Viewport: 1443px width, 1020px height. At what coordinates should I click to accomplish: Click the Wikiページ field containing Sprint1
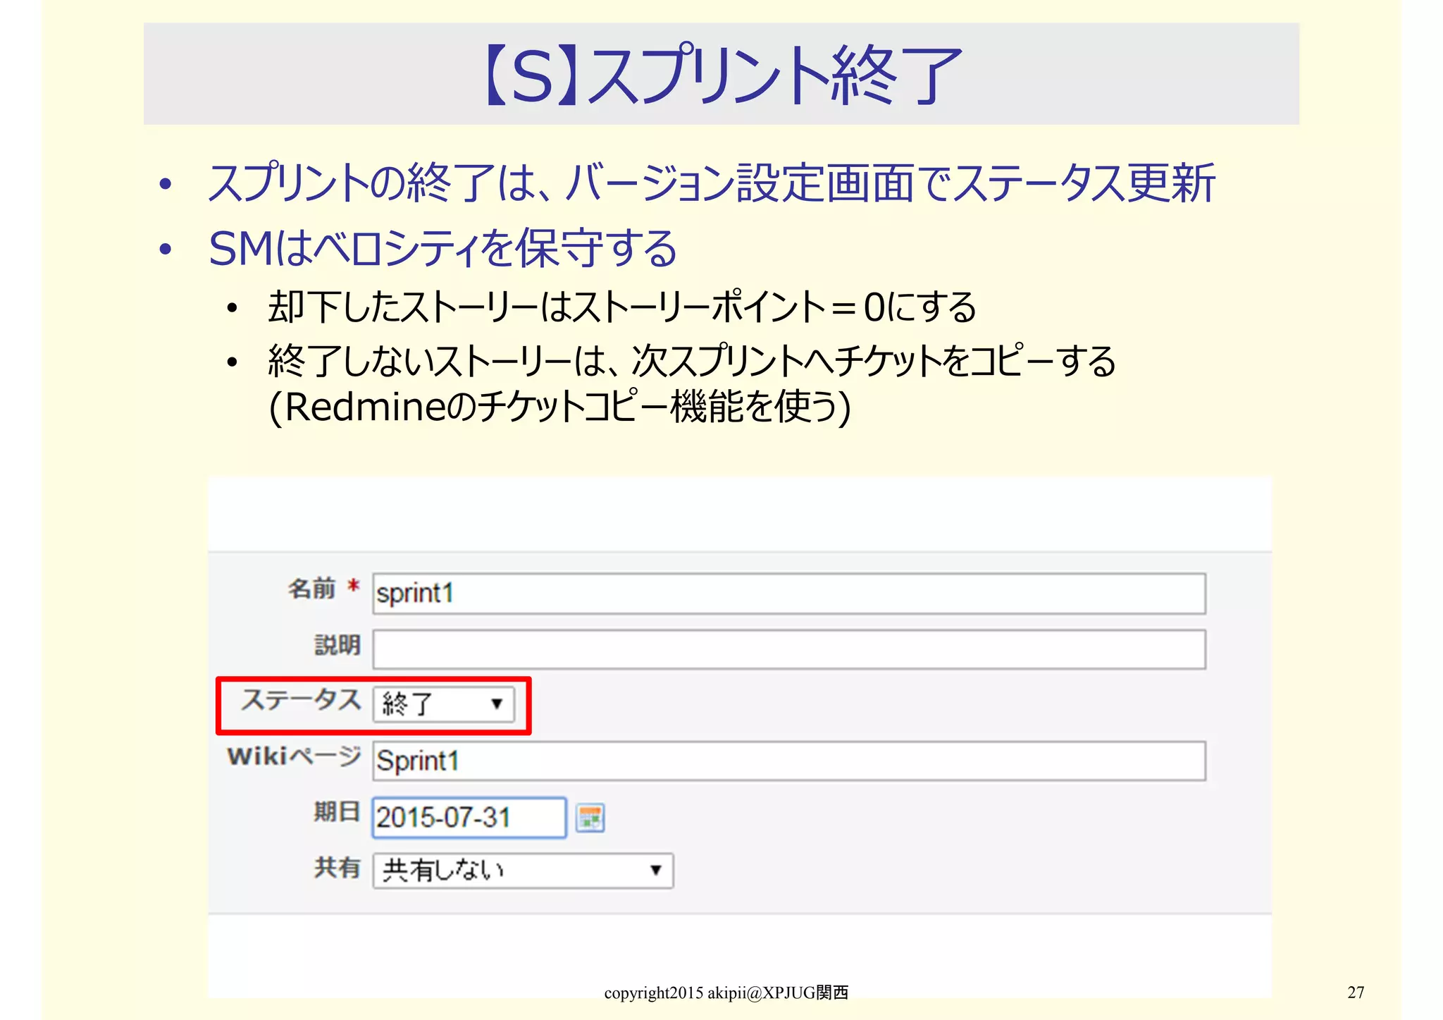pos(788,761)
